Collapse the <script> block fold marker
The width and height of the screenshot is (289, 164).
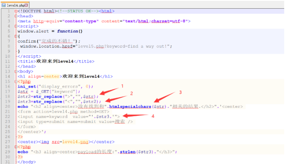(16, 26)
